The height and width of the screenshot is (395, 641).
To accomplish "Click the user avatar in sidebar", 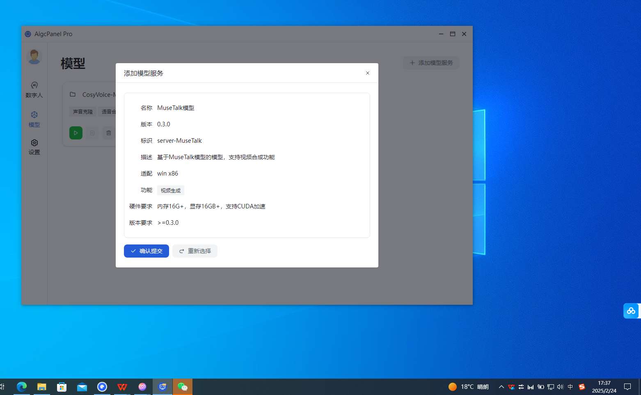I will [34, 57].
